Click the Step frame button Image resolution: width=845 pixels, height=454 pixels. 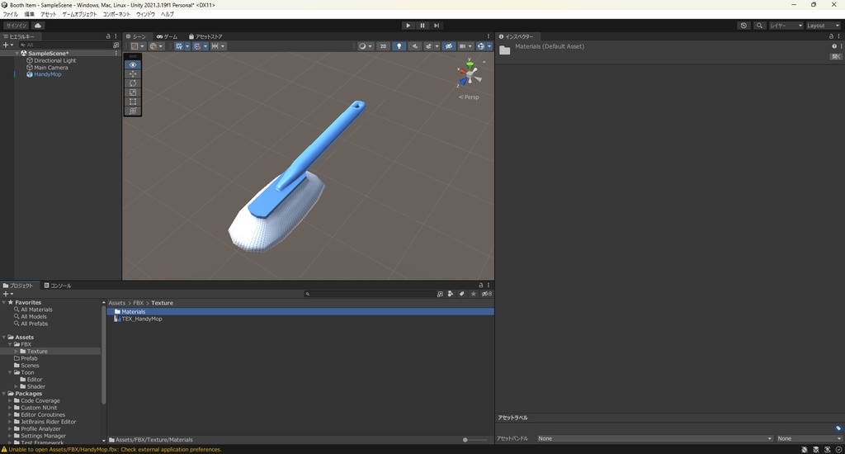click(437, 26)
